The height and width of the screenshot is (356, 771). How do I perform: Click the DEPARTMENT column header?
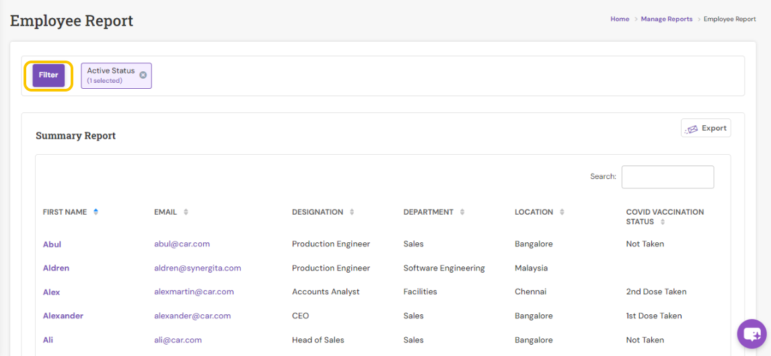point(429,212)
